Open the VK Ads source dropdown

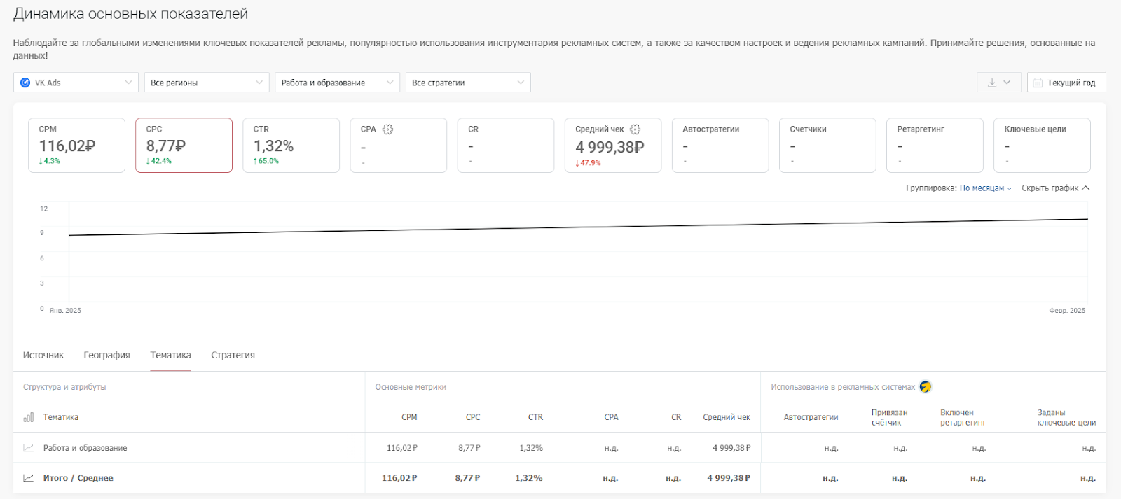coord(76,83)
